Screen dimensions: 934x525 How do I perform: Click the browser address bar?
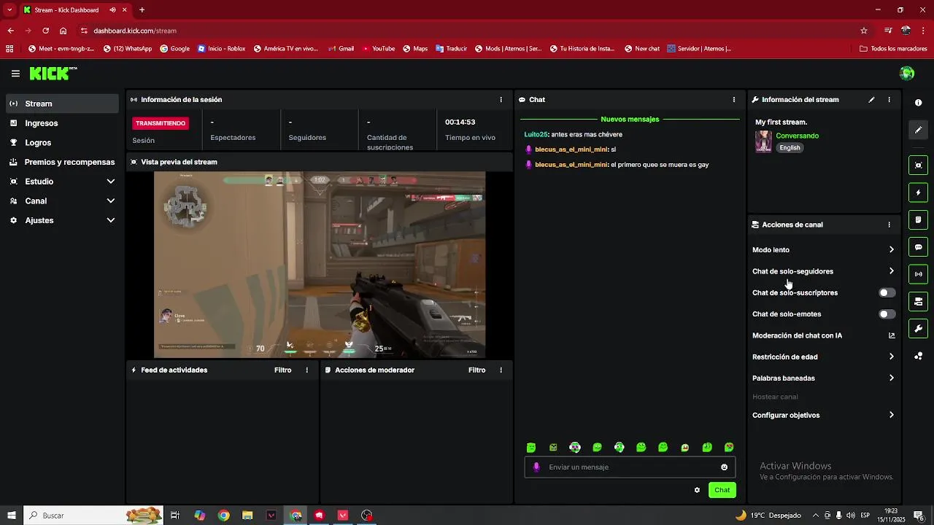[x=467, y=31]
